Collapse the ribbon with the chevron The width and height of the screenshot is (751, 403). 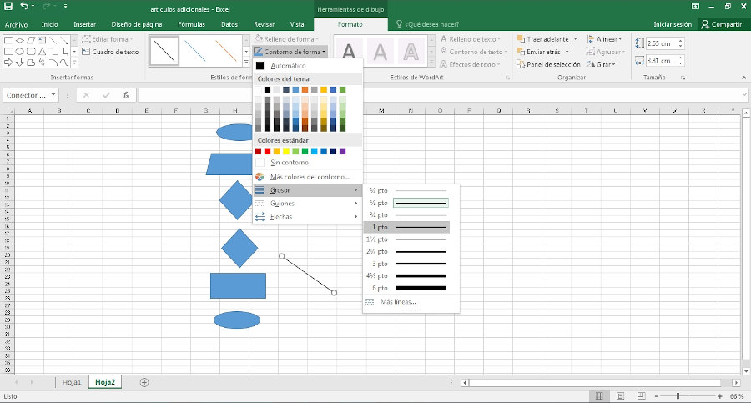743,77
